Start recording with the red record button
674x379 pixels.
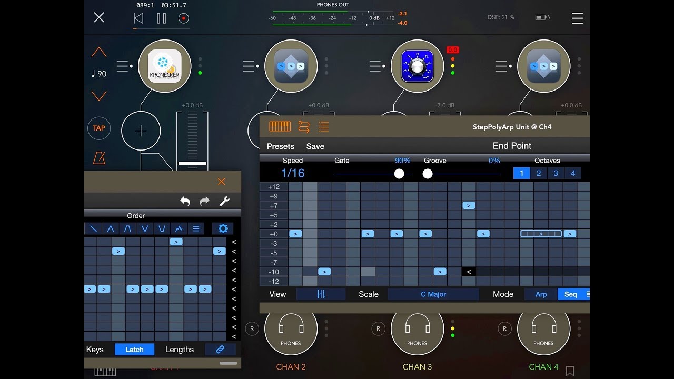184,18
